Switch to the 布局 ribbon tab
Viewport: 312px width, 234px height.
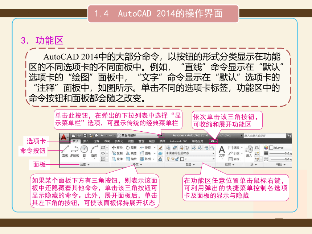[x=107, y=141]
